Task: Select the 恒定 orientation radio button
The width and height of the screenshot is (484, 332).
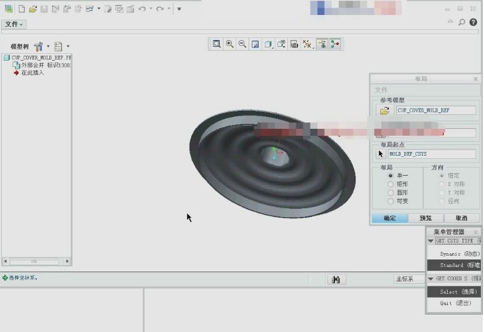Action: pyautogui.click(x=442, y=176)
